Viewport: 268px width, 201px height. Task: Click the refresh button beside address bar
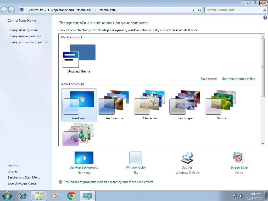[199, 10]
